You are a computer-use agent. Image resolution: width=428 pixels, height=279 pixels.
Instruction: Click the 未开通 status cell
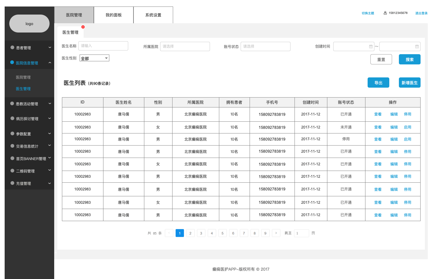tap(346, 127)
